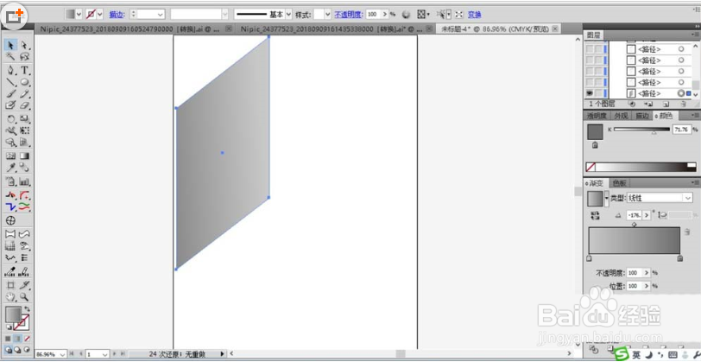Image resolution: width=701 pixels, height=362 pixels.
Task: Open the Layers panel menu button
Action: pos(694,35)
